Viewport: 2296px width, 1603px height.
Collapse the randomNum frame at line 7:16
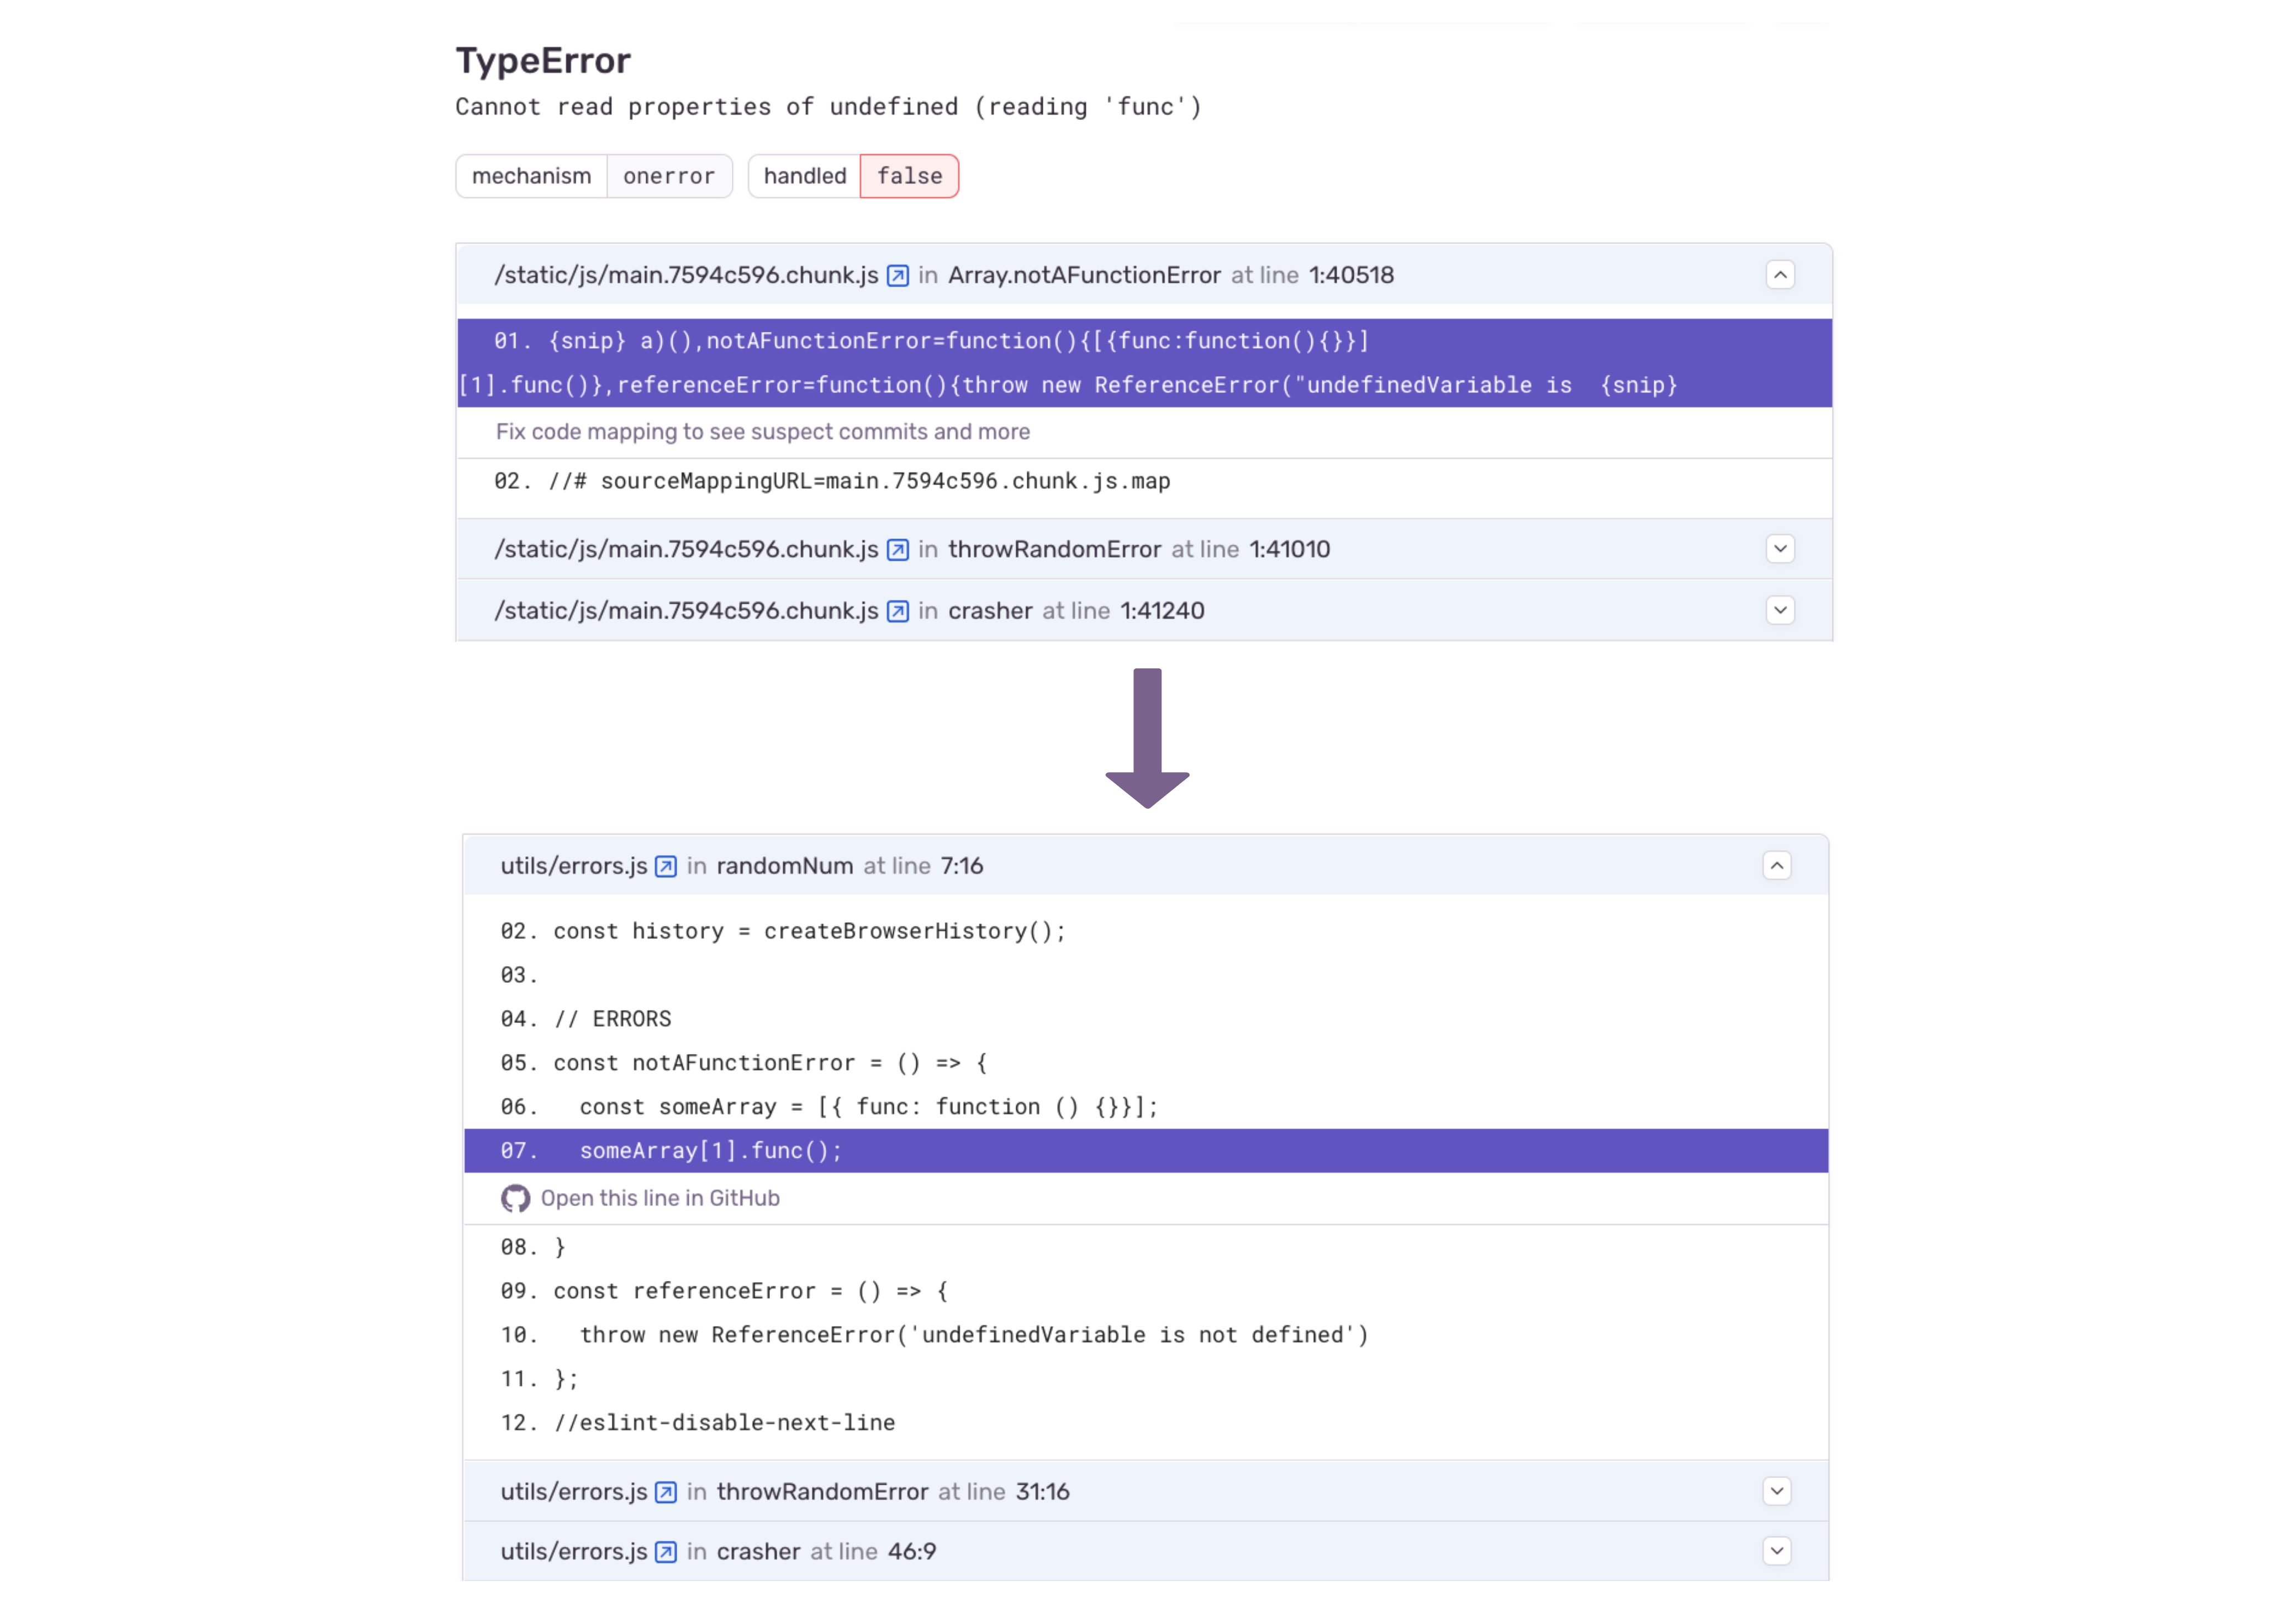coord(1777,866)
